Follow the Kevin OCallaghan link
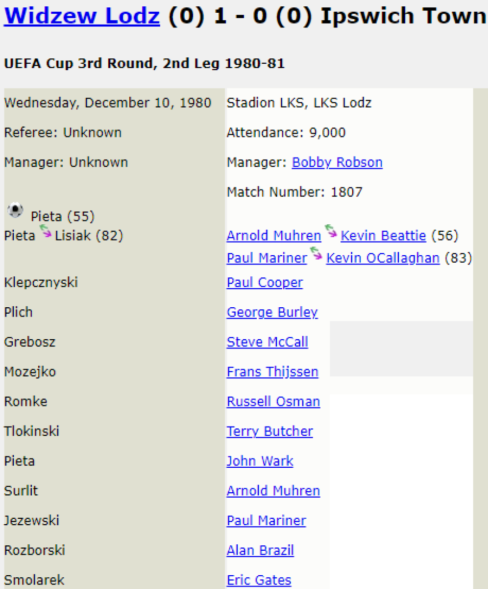The width and height of the screenshot is (488, 589). 383,258
